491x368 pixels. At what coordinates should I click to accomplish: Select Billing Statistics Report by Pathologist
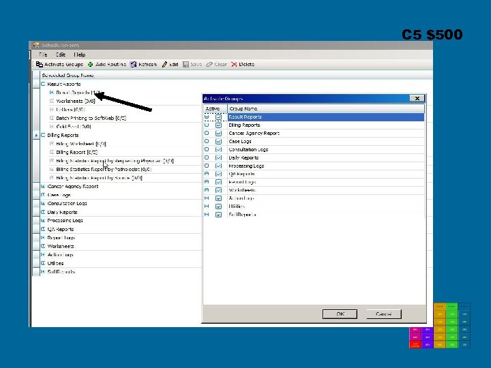(x=104, y=169)
